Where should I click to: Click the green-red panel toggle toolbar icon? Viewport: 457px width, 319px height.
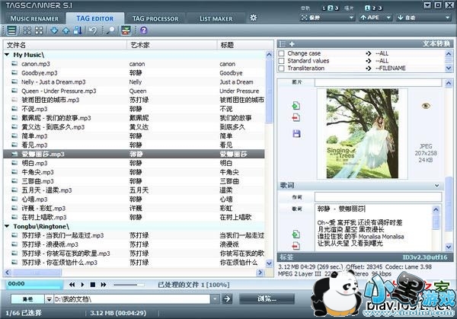click(126, 30)
